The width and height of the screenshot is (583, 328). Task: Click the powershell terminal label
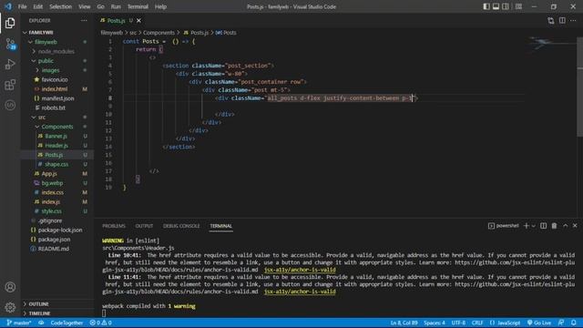coord(504,226)
